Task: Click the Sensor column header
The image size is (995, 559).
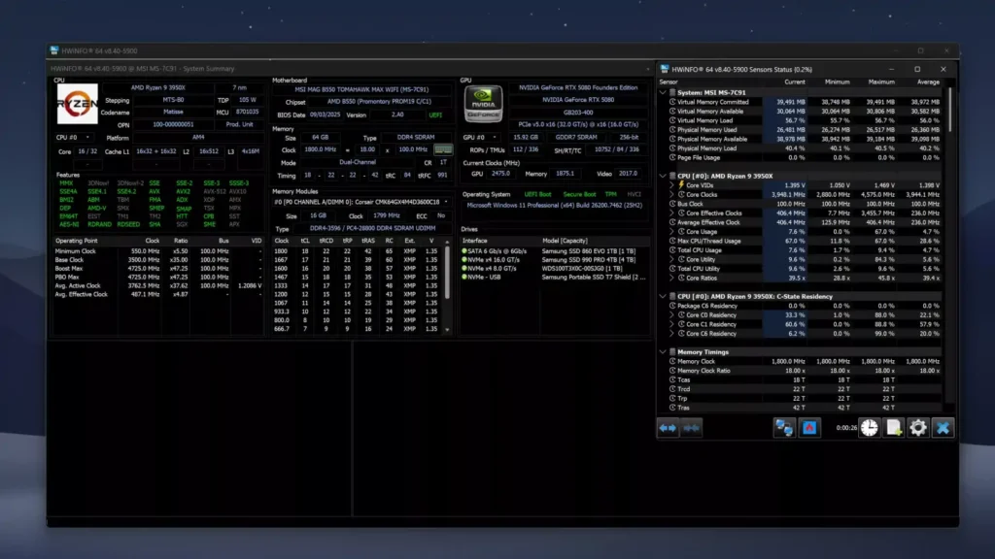Action: (669, 82)
